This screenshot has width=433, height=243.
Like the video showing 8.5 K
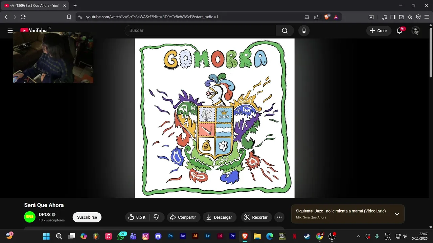click(x=137, y=217)
